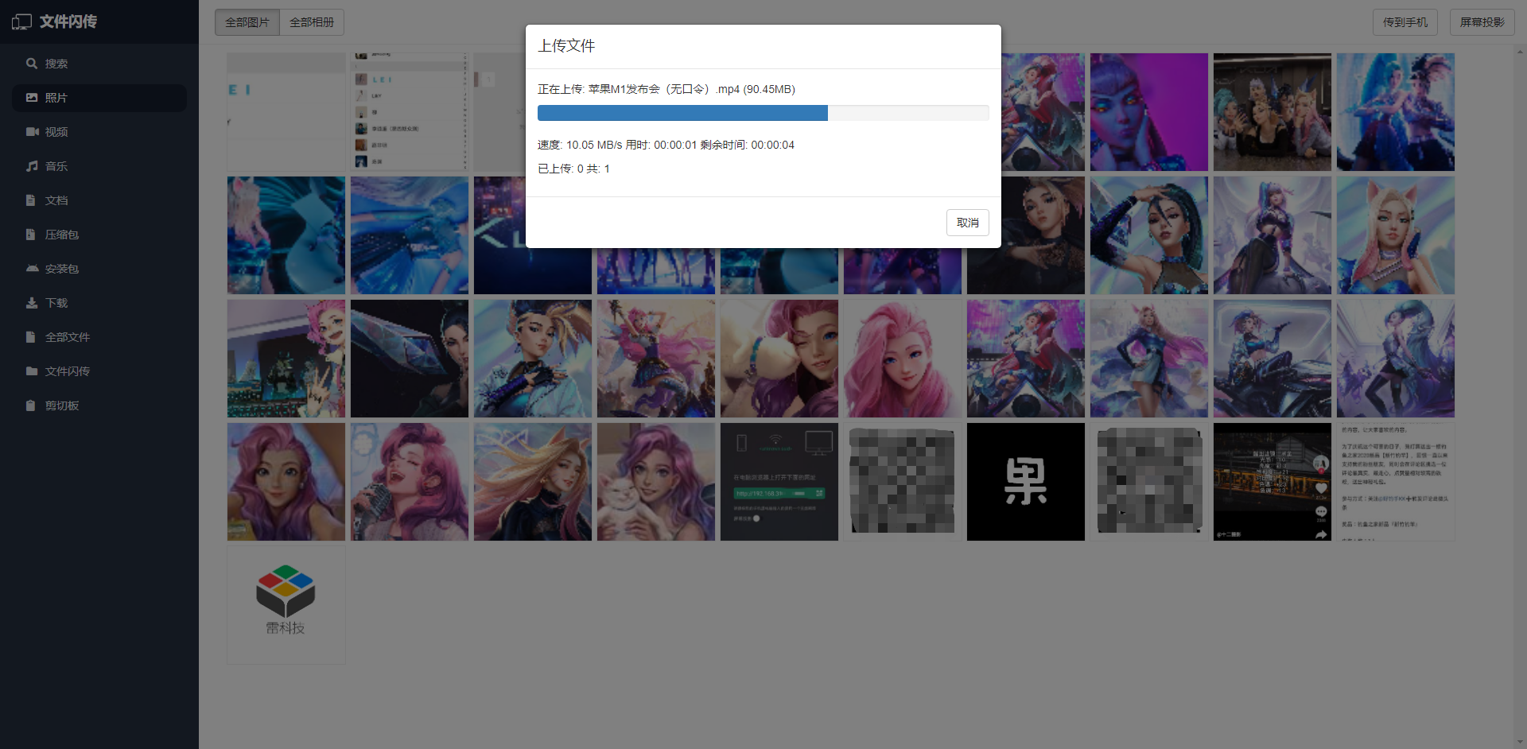Open the singing girl with microphone thumbnail
The width and height of the screenshot is (1527, 749).
point(410,482)
